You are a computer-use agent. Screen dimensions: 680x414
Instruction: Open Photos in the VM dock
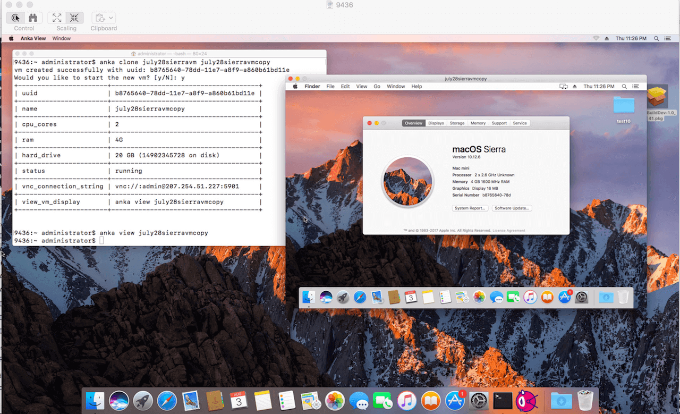(x=479, y=297)
